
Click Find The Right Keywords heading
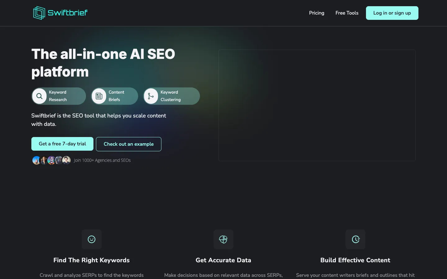coord(92,260)
